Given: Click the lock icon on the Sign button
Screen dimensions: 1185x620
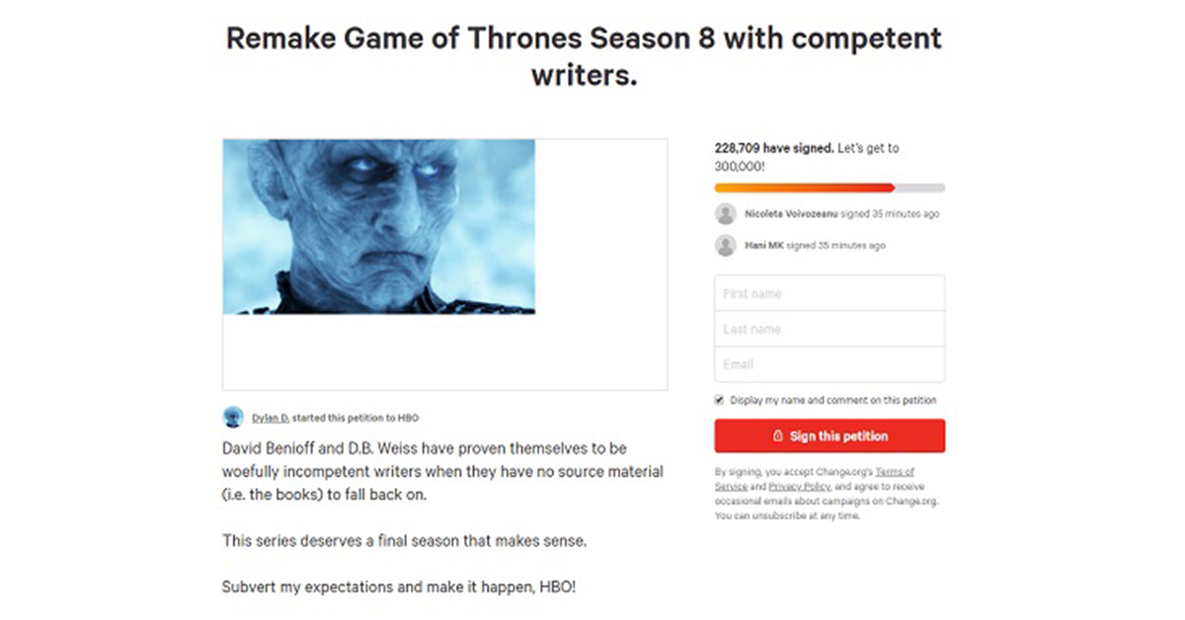Looking at the screenshot, I should [x=778, y=436].
